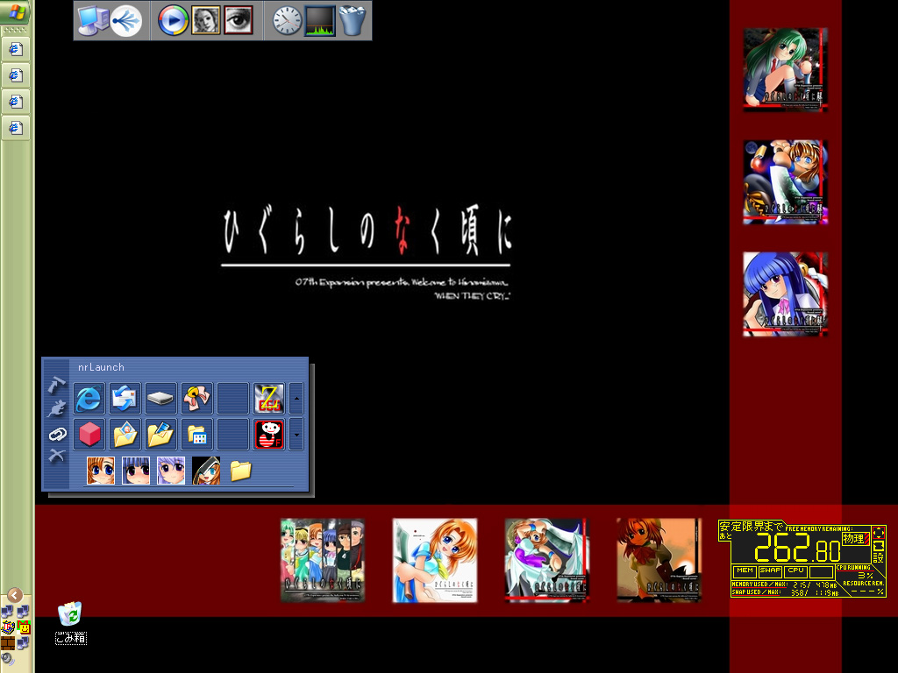Click the analog clock dock icon
898x673 pixels.
[287, 21]
